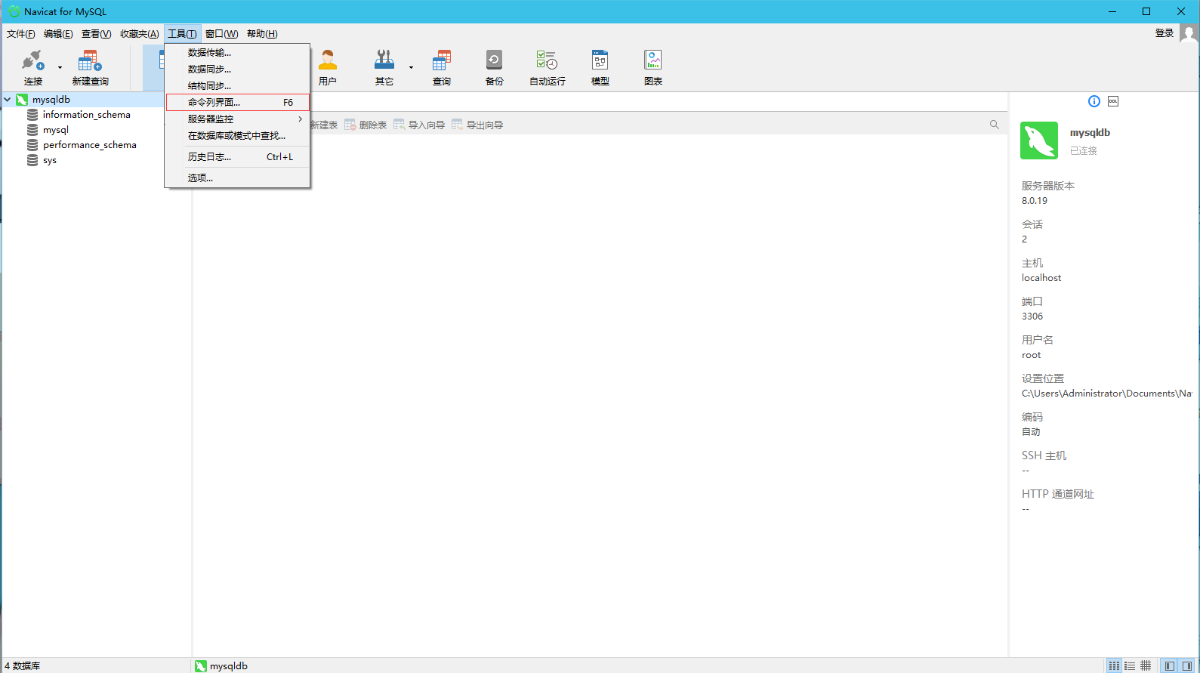Select the information_schema database
1200x673 pixels.
click(86, 115)
